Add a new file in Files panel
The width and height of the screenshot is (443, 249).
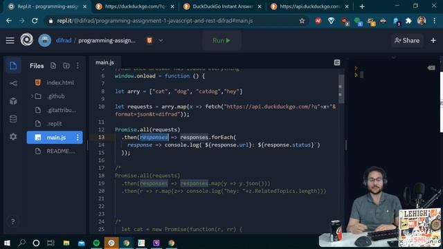[x=53, y=66]
